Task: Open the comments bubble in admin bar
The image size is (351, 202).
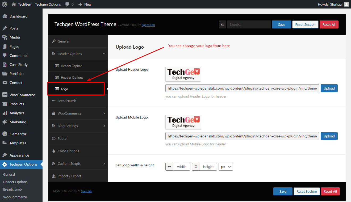Action: click(x=67, y=4)
